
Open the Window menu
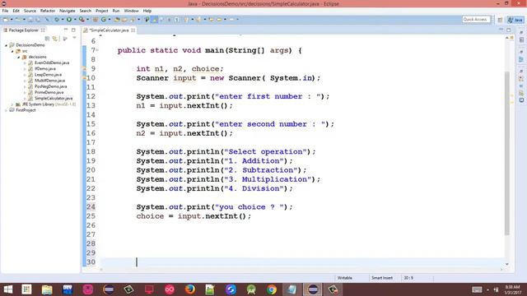(131, 11)
